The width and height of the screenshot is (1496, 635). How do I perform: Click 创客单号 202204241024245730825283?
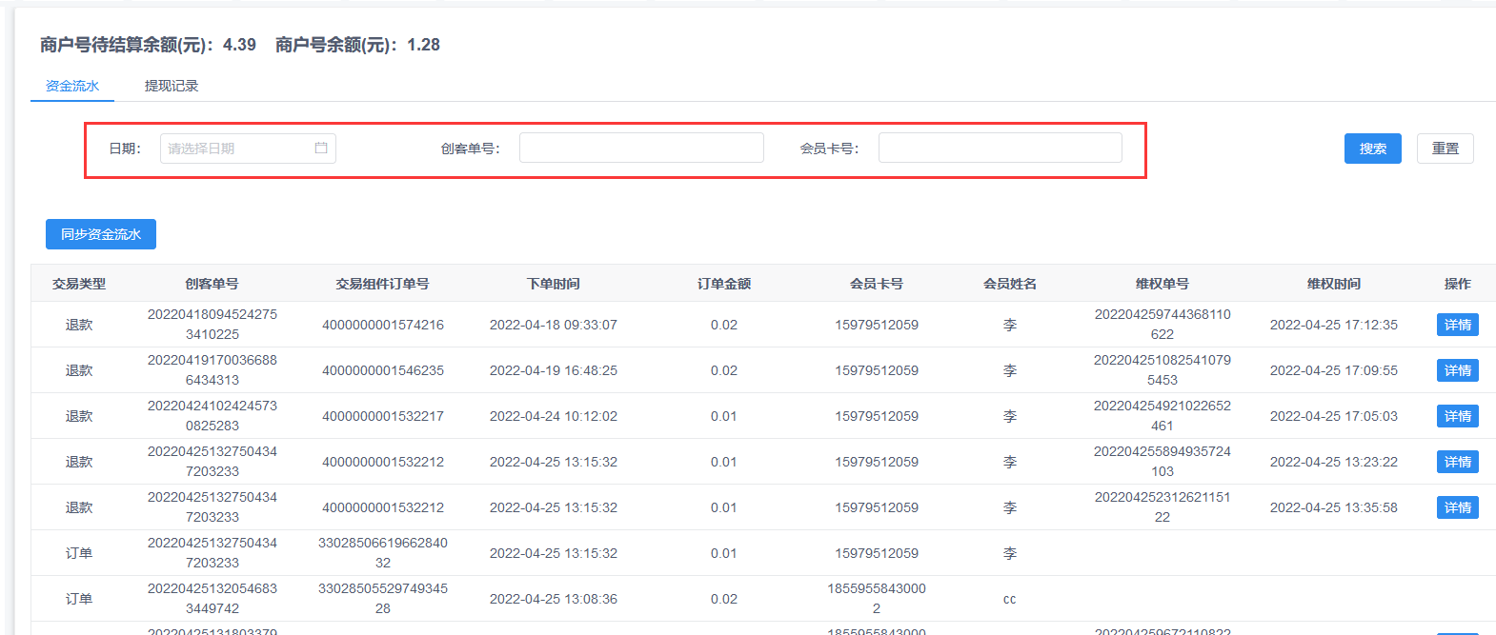pyautogui.click(x=212, y=416)
